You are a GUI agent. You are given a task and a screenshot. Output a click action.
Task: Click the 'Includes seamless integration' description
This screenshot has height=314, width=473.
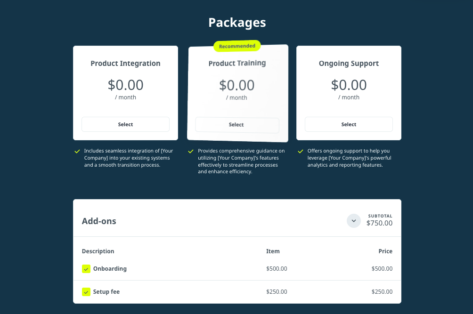pos(129,158)
